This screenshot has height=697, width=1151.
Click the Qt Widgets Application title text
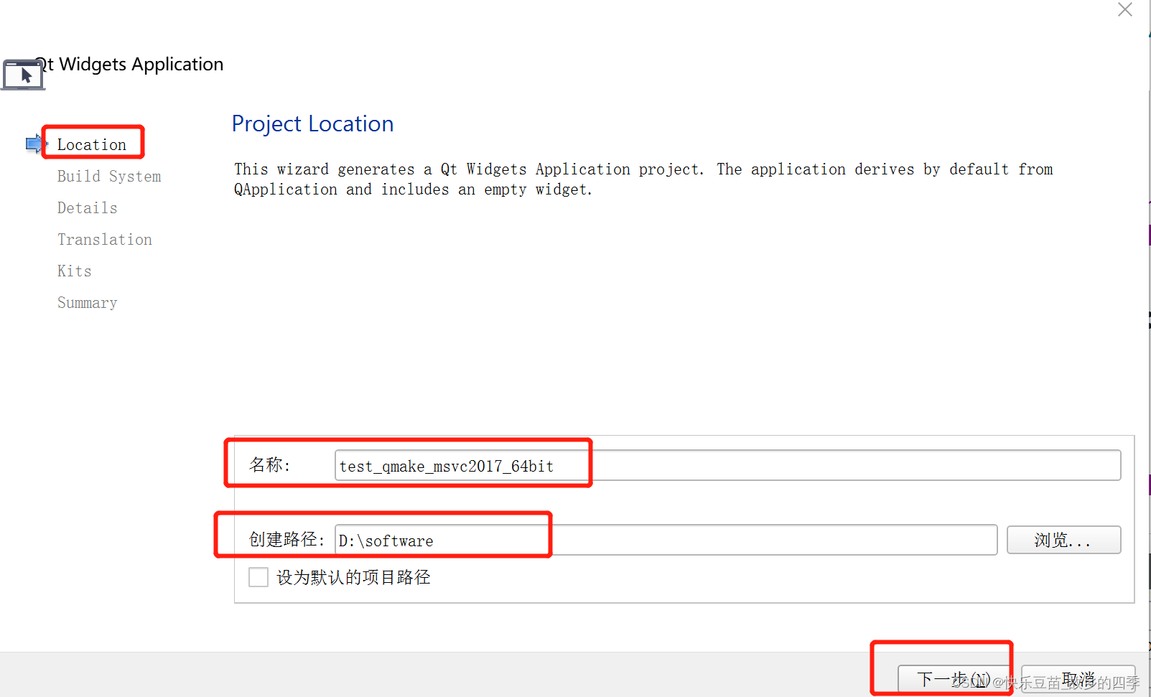click(x=129, y=65)
